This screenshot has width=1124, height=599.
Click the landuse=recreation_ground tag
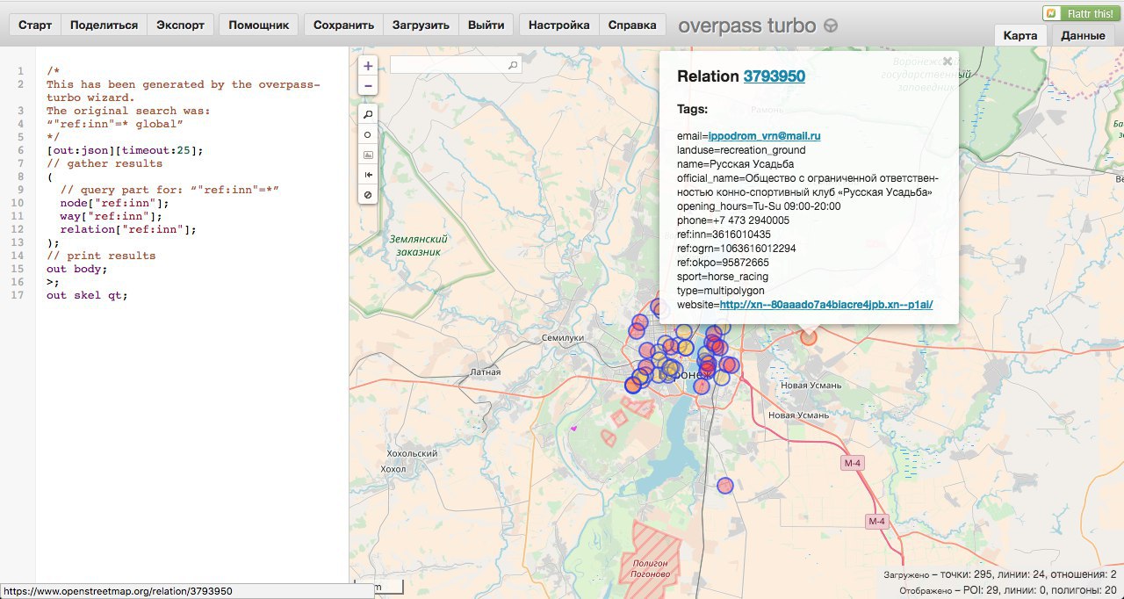coord(741,150)
